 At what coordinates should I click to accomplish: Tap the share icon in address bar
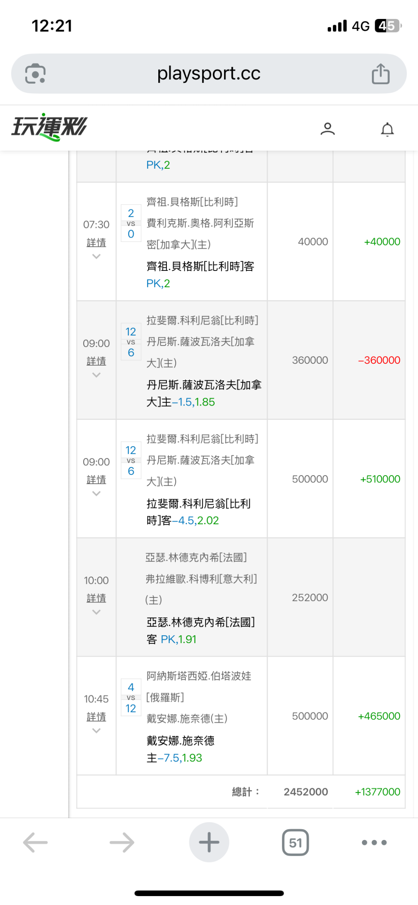(380, 74)
